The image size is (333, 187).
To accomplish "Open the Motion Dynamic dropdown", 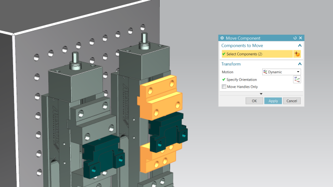I will (281, 72).
